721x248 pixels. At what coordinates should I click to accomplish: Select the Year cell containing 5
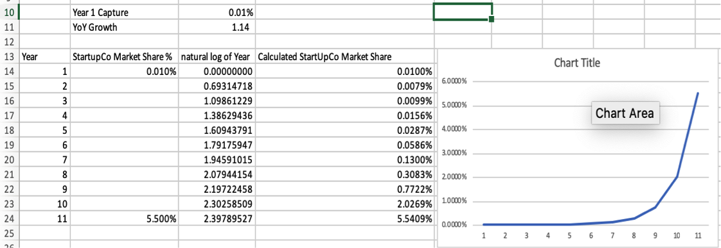coord(44,131)
